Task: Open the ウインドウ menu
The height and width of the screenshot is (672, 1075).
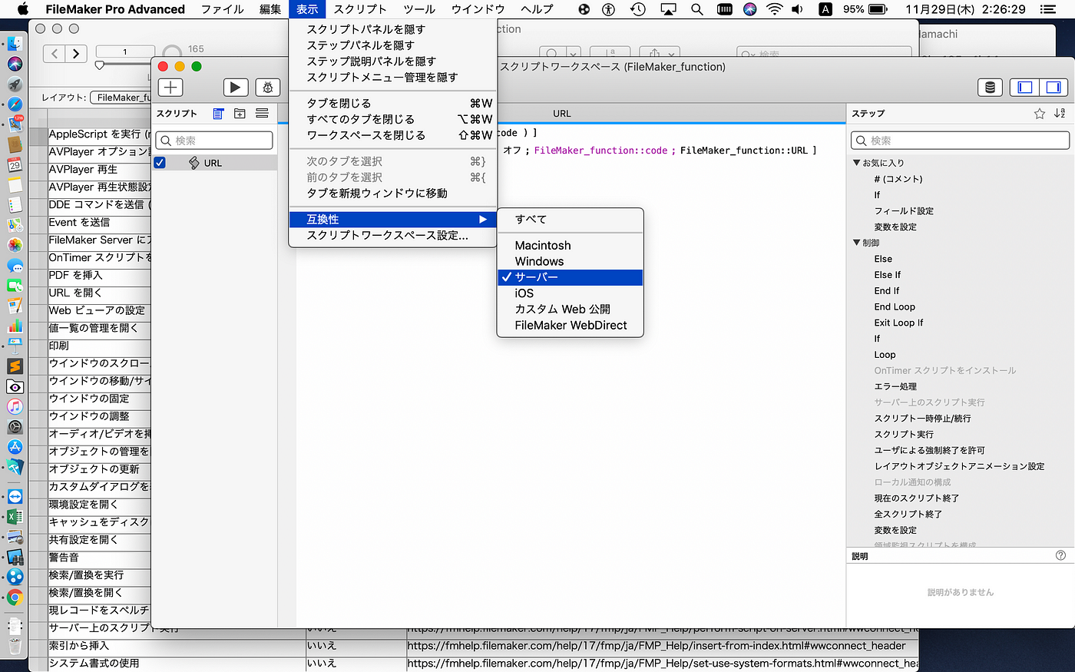Action: tap(478, 9)
